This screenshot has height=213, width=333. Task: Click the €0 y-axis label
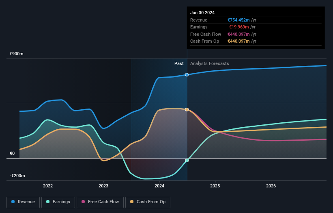click(12, 153)
